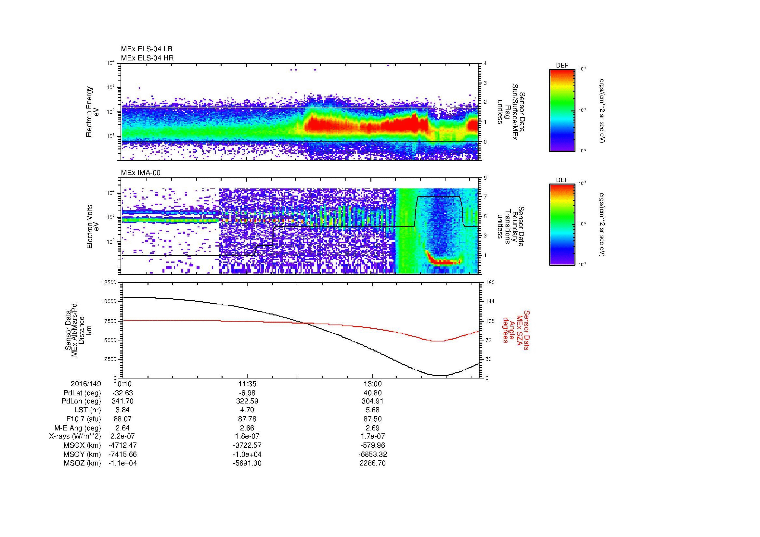
Task: Select the 'X-rays (W/m**2)' row label
Action: 75,437
